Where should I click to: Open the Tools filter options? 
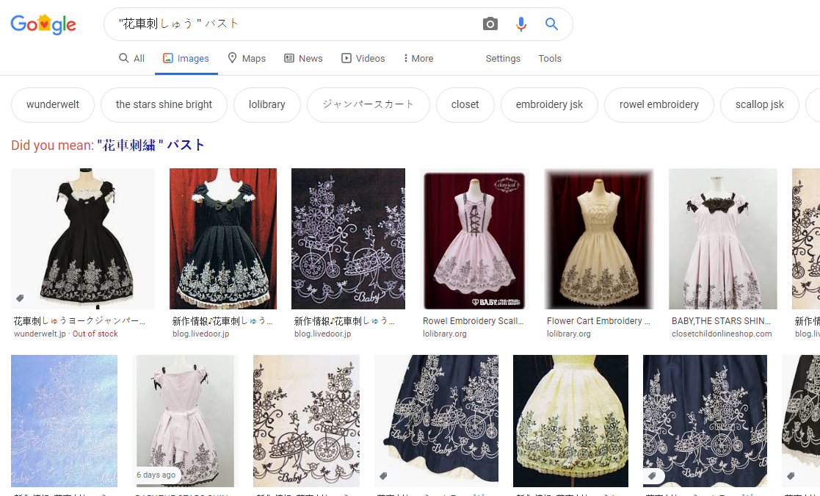550,59
